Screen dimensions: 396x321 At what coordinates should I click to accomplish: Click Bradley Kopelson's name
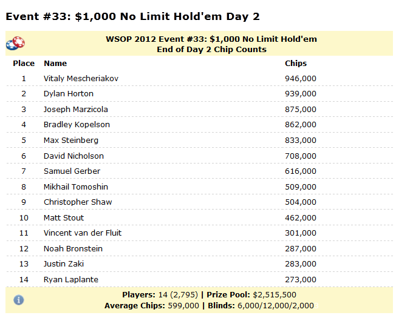[77, 125]
